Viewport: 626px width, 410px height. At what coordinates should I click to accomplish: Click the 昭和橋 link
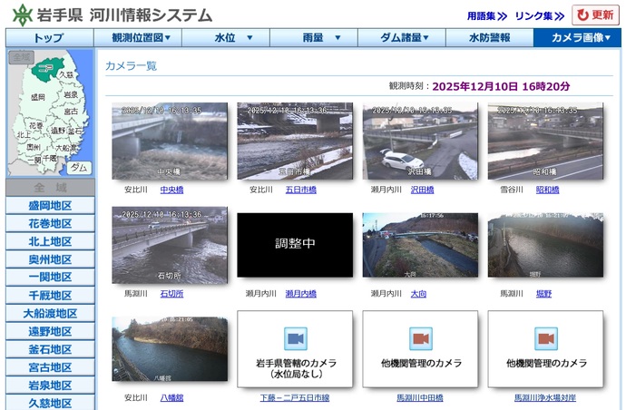point(547,190)
